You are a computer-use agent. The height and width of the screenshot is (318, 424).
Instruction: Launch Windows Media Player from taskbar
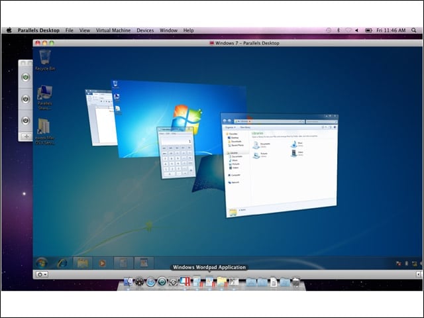tap(102, 263)
